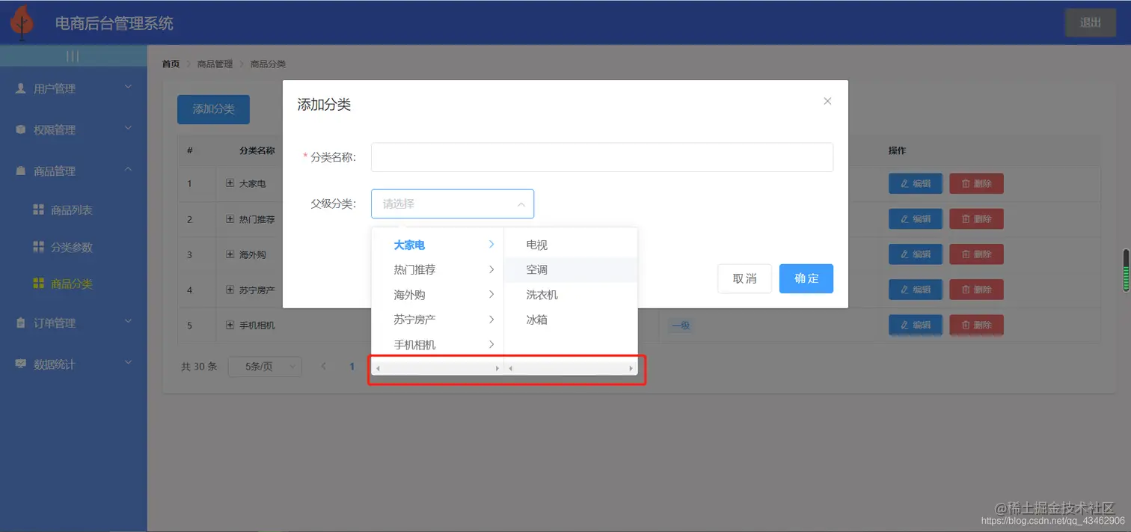Image resolution: width=1131 pixels, height=532 pixels.
Task: Click 编辑 button for 苏宁房产 row
Action: coord(916,290)
